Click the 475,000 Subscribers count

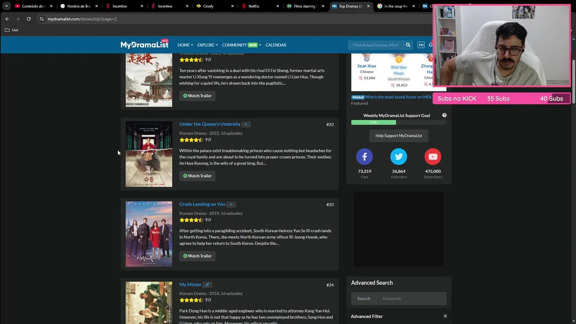[433, 171]
